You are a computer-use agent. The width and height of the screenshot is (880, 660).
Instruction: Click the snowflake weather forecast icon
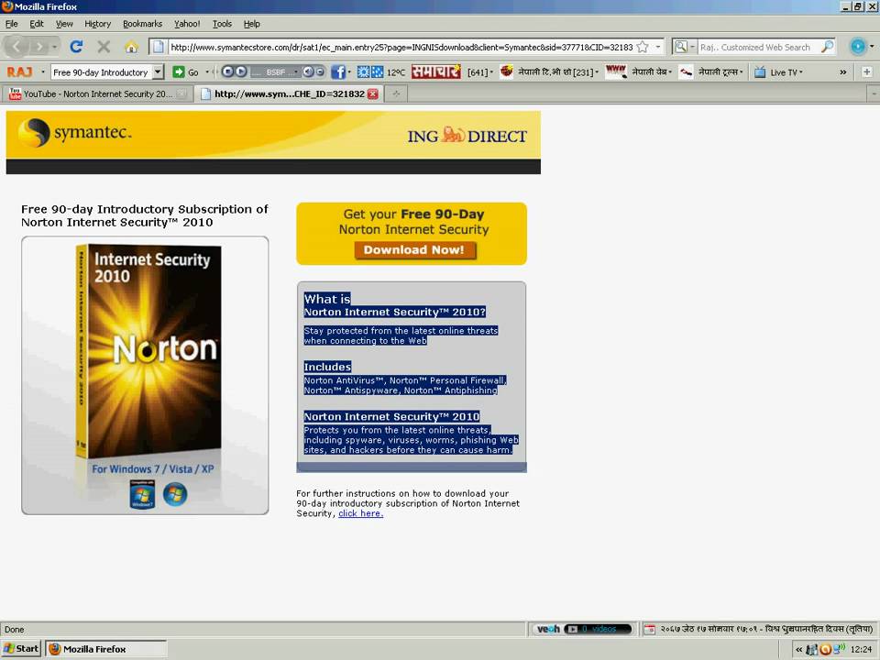tap(377, 71)
